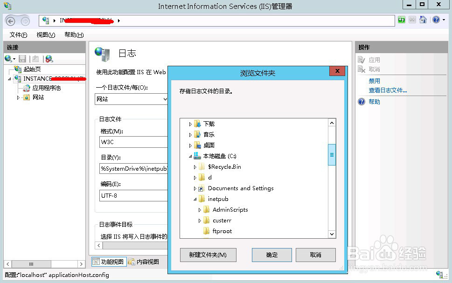Click the folder list vertical scrollbar thumb

click(332, 155)
